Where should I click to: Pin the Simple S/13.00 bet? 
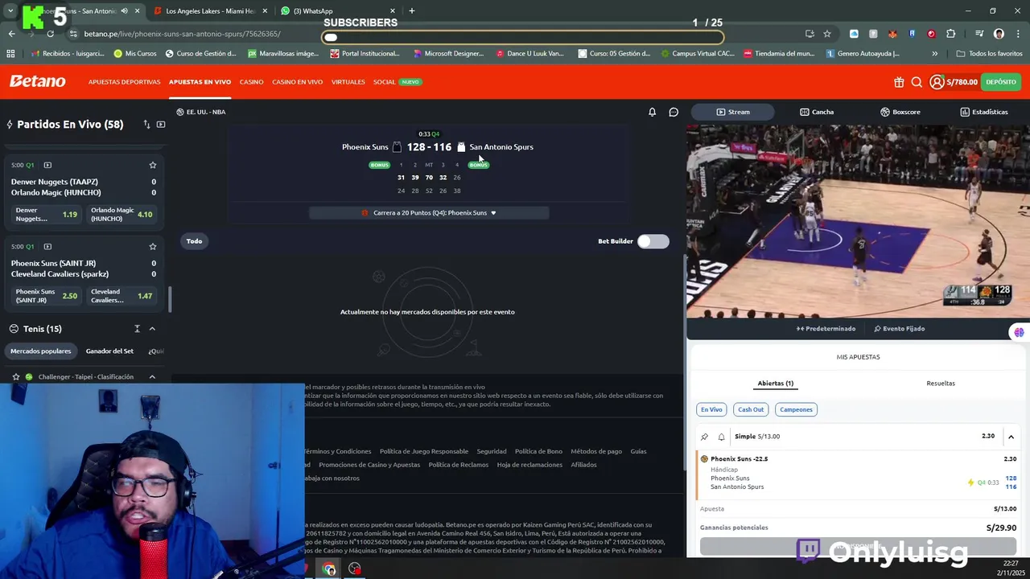pos(704,437)
